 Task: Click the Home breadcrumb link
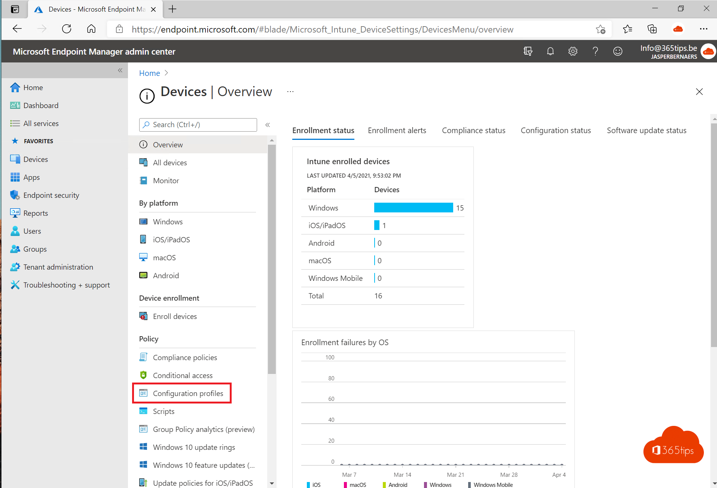point(149,73)
